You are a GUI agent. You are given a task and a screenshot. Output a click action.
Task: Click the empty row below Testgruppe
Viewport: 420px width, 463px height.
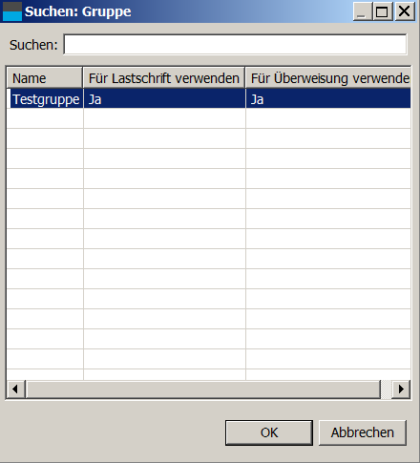[209, 118]
